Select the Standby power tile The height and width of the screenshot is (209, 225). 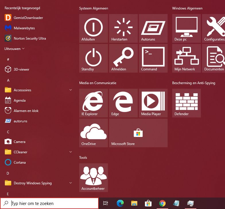click(94, 58)
